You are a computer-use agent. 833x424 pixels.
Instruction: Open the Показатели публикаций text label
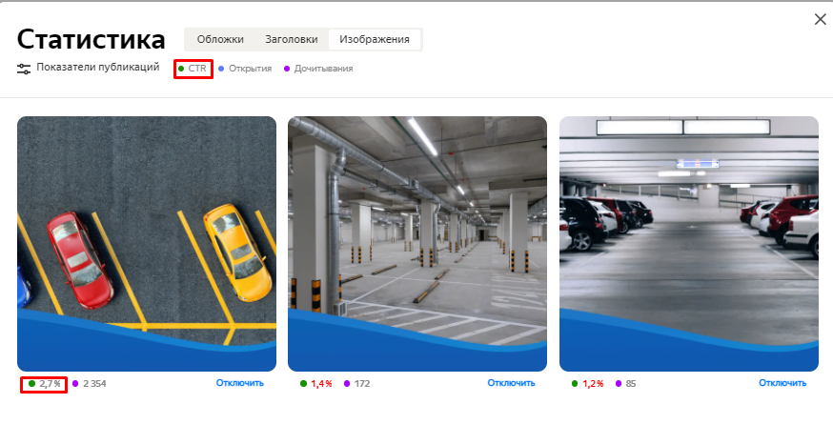(x=98, y=68)
